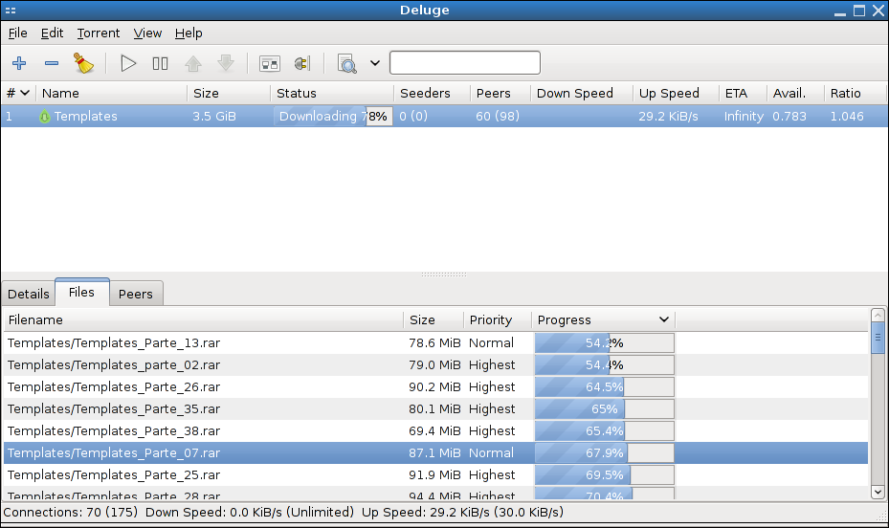Screen dimensions: 889x528
Task: Open the Connection Manager plug icon
Action: pos(302,64)
